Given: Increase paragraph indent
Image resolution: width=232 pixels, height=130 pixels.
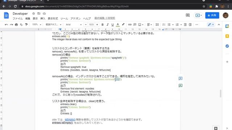Looking at the screenshot, I should pyautogui.click(x=190, y=25).
